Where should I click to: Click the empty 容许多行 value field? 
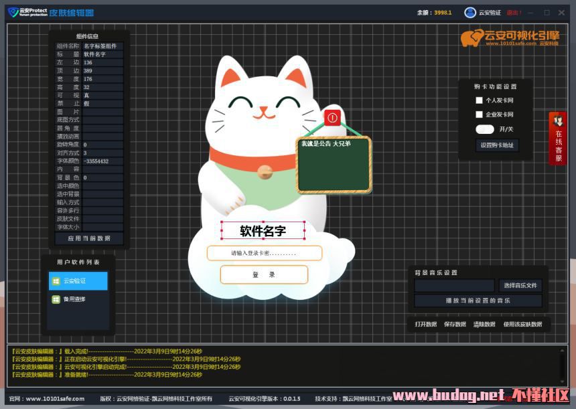click(103, 210)
